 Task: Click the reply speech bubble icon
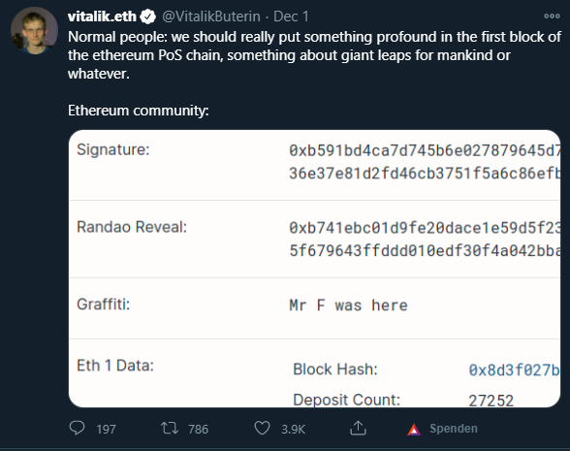coord(77,428)
